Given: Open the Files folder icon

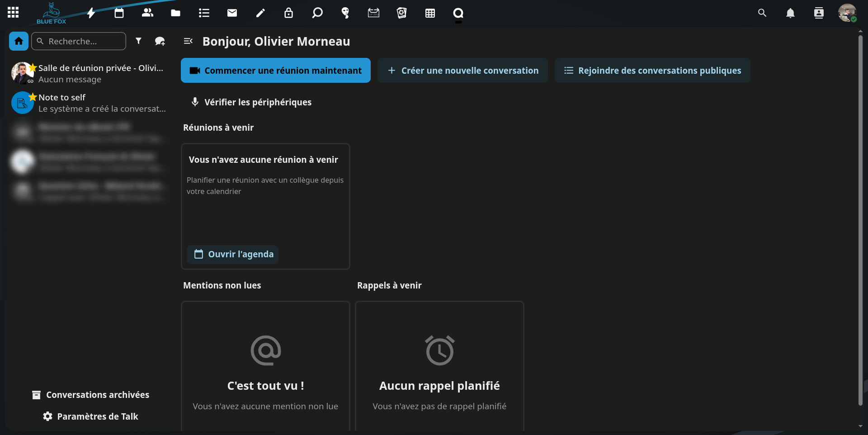Looking at the screenshot, I should point(175,13).
